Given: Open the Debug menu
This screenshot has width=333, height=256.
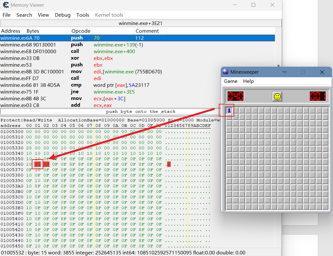Looking at the screenshot, I should point(63,15).
